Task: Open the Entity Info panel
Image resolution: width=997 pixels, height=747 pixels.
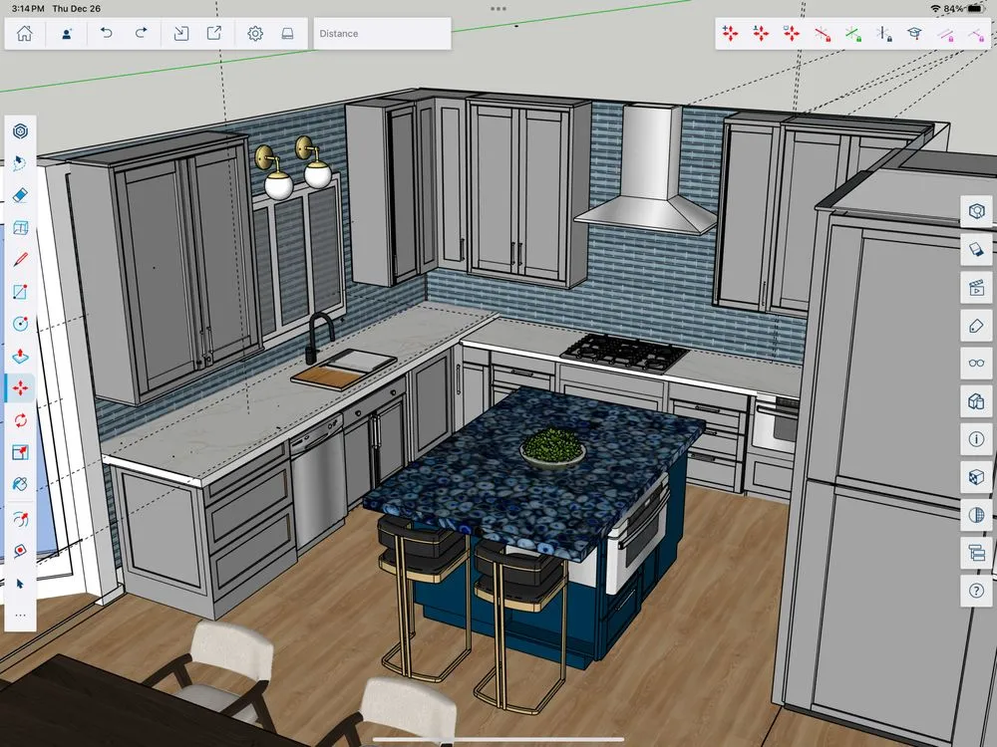Action: point(976,438)
